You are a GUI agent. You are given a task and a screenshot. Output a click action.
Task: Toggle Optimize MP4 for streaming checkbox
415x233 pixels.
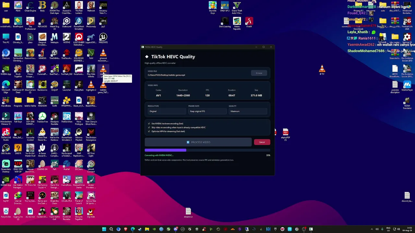pos(149,131)
